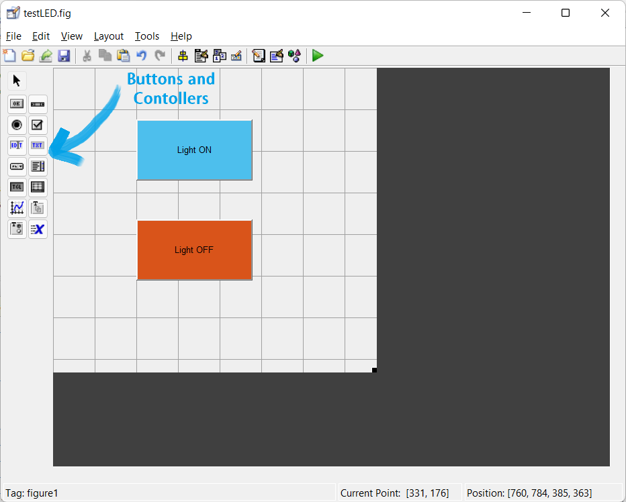Open the code Editor from toolbar

(259, 56)
